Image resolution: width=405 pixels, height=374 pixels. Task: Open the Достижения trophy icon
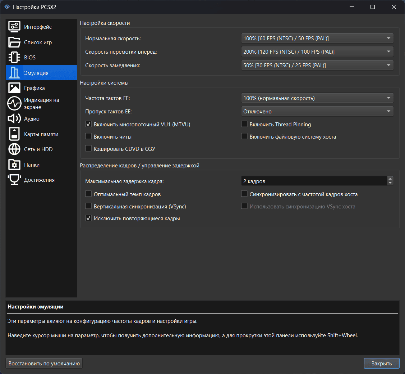pos(14,180)
